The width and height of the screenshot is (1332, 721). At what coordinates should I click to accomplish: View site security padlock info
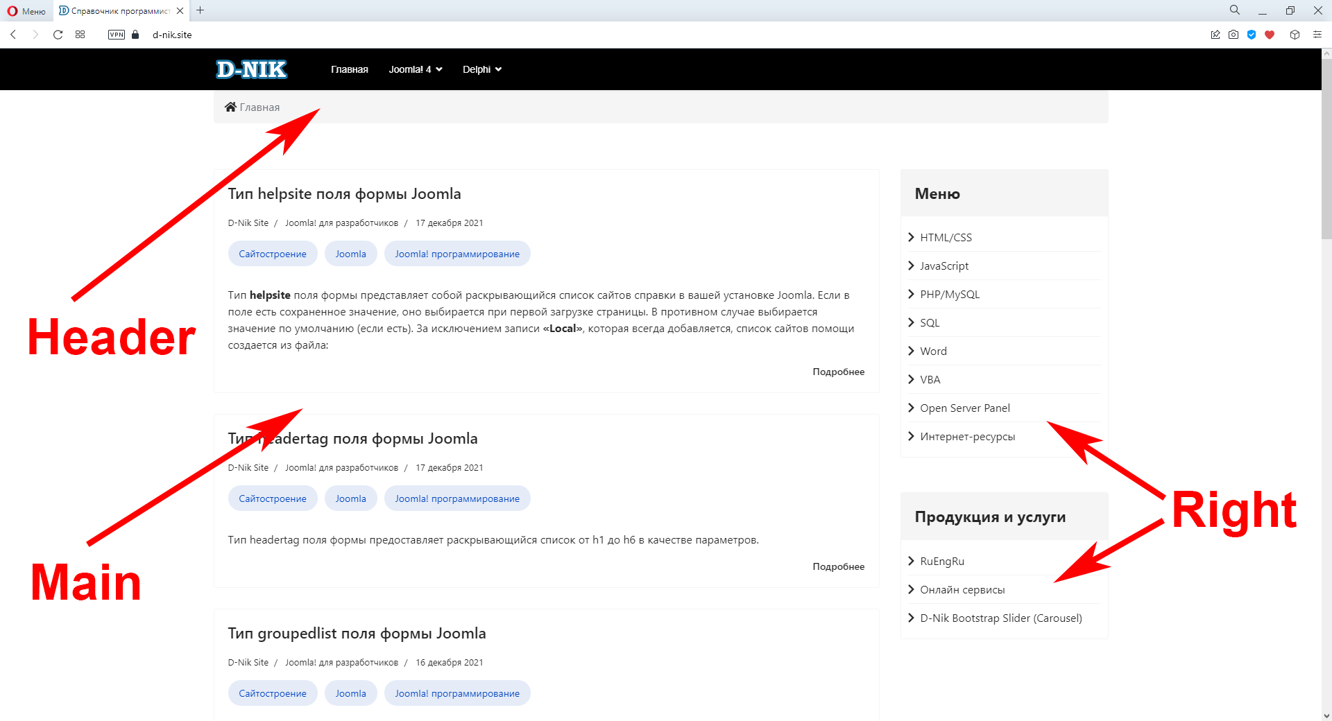point(135,35)
